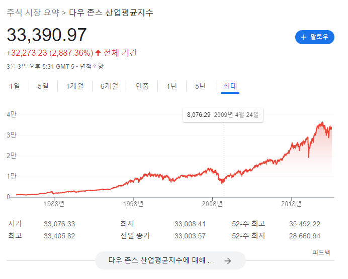Screen dimensions: 348x279
Task: Click the 시가 label
Action: point(15,223)
